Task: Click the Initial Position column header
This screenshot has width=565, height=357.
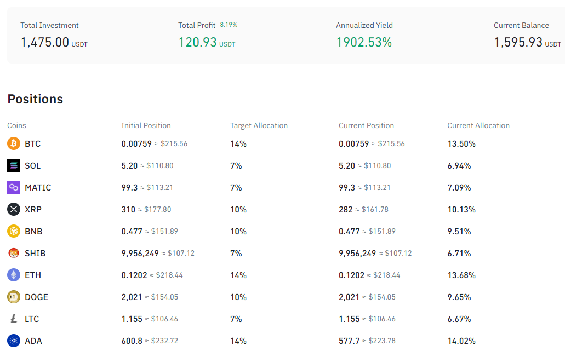Action: (146, 125)
